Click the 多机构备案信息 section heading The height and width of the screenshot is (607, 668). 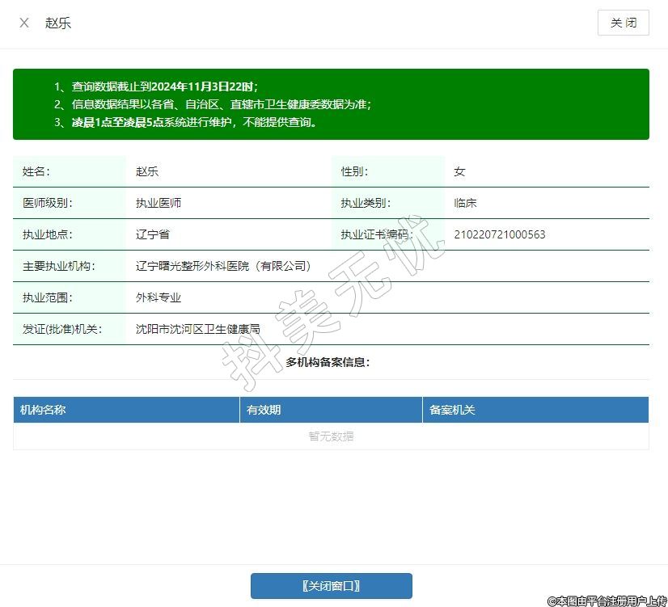(x=328, y=362)
